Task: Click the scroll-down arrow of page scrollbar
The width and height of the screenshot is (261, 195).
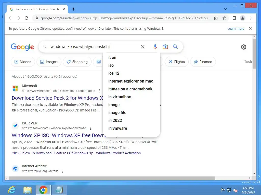Action: tap(254, 174)
